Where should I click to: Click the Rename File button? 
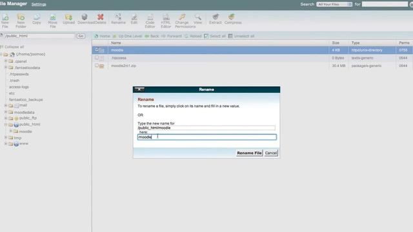coord(249,153)
